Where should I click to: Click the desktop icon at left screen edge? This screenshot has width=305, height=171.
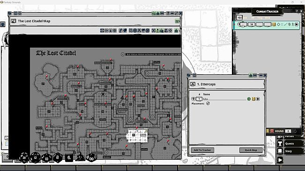point(3,24)
